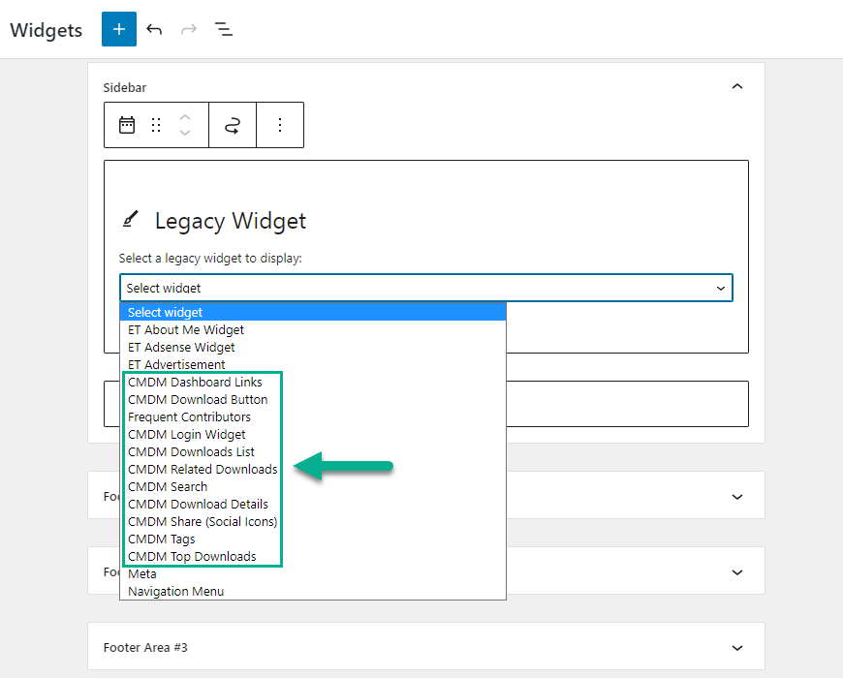Click the Sidebar area title
Image resolution: width=843 pixels, height=678 pixels.
125,87
